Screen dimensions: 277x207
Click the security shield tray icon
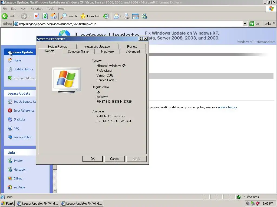point(258,203)
